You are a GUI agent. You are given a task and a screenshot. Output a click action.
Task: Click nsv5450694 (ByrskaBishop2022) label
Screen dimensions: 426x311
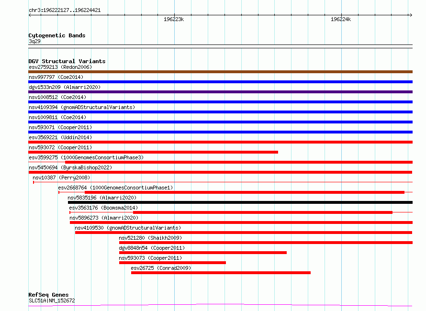[x=70, y=167]
